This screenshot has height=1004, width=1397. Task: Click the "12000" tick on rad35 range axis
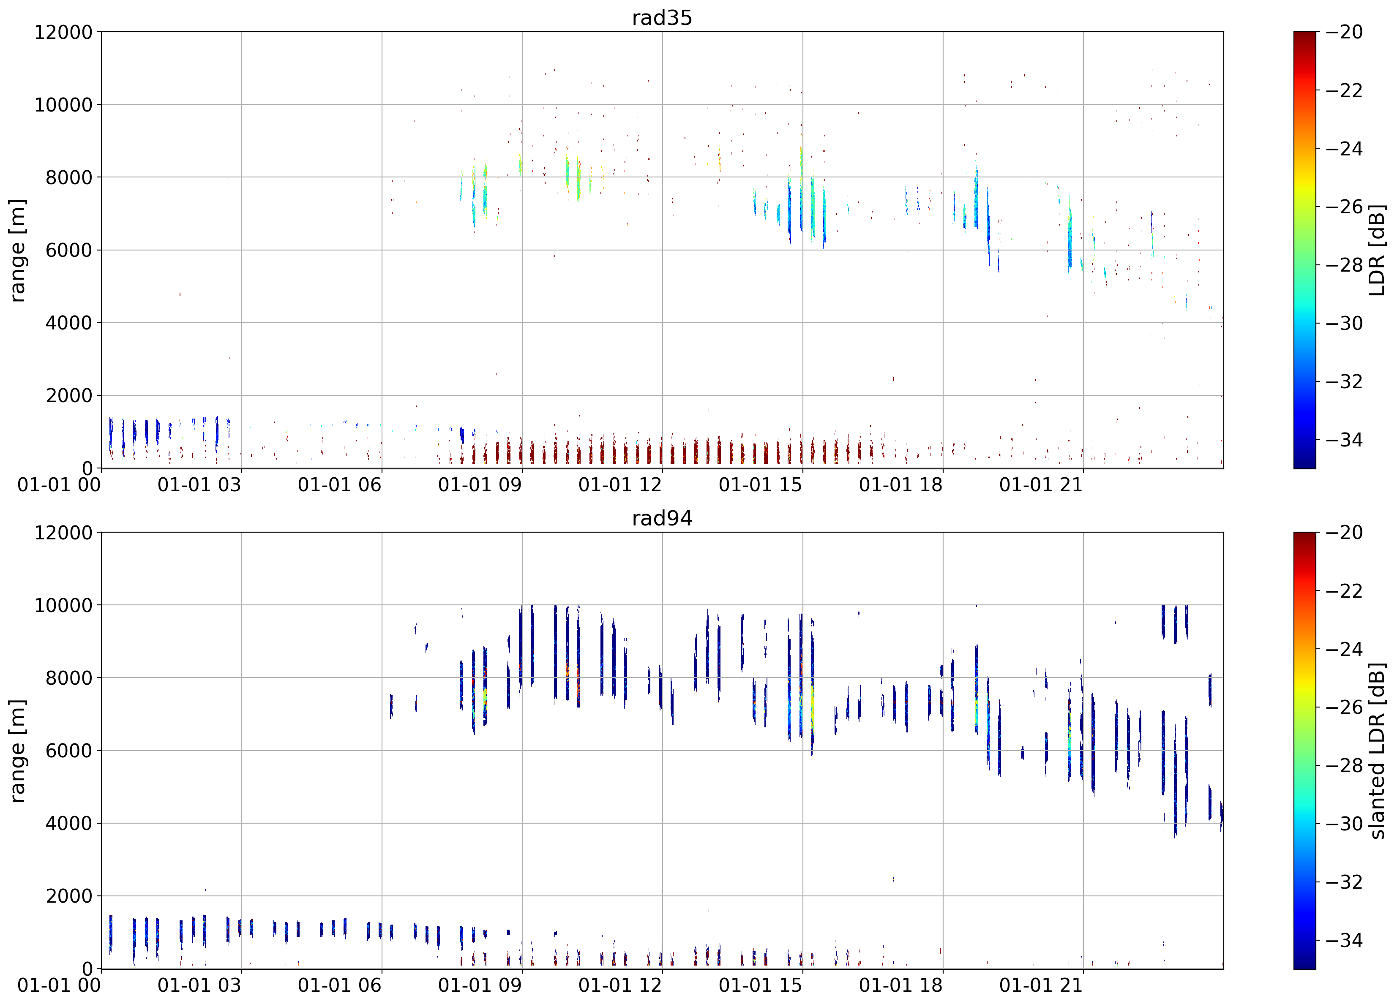(x=63, y=32)
